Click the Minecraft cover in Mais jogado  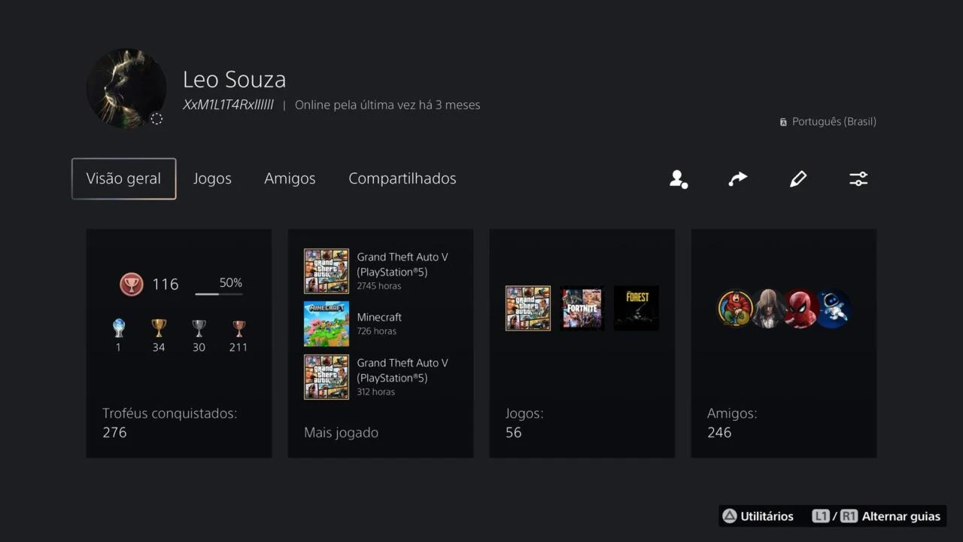point(327,324)
